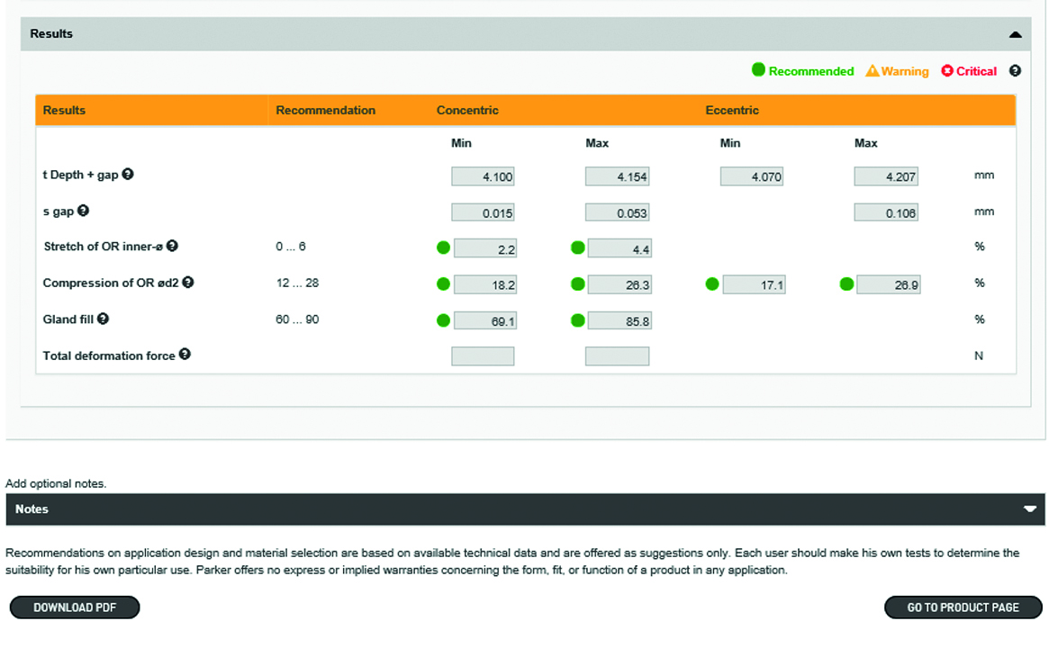1049x648 pixels.
Task: Click the Notes section header title
Action: click(32, 508)
